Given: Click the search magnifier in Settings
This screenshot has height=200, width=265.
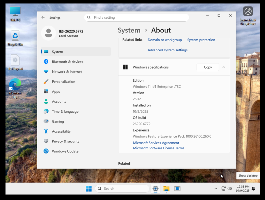Looking at the screenshot, I should 89,17.
